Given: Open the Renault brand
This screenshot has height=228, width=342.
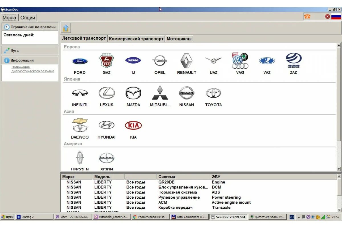Looking at the screenshot, I should (x=187, y=61).
